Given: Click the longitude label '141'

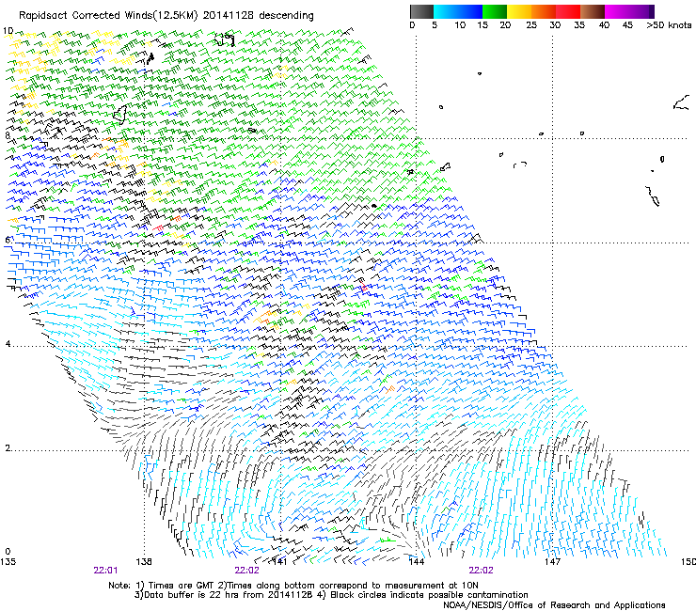Looking at the screenshot, I should pyautogui.click(x=280, y=562).
